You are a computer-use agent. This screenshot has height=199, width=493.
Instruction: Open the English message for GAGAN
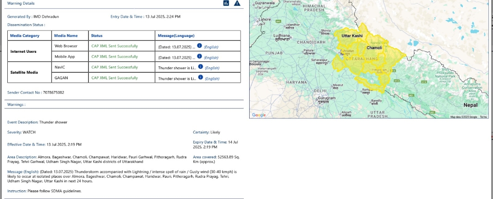tap(212, 78)
